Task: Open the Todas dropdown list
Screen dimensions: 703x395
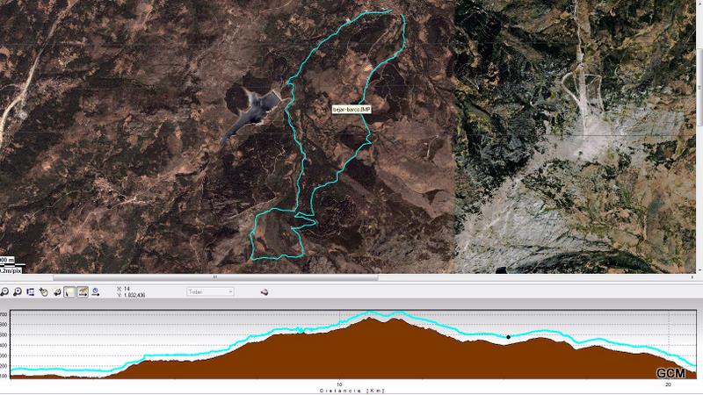Action: pos(210,291)
